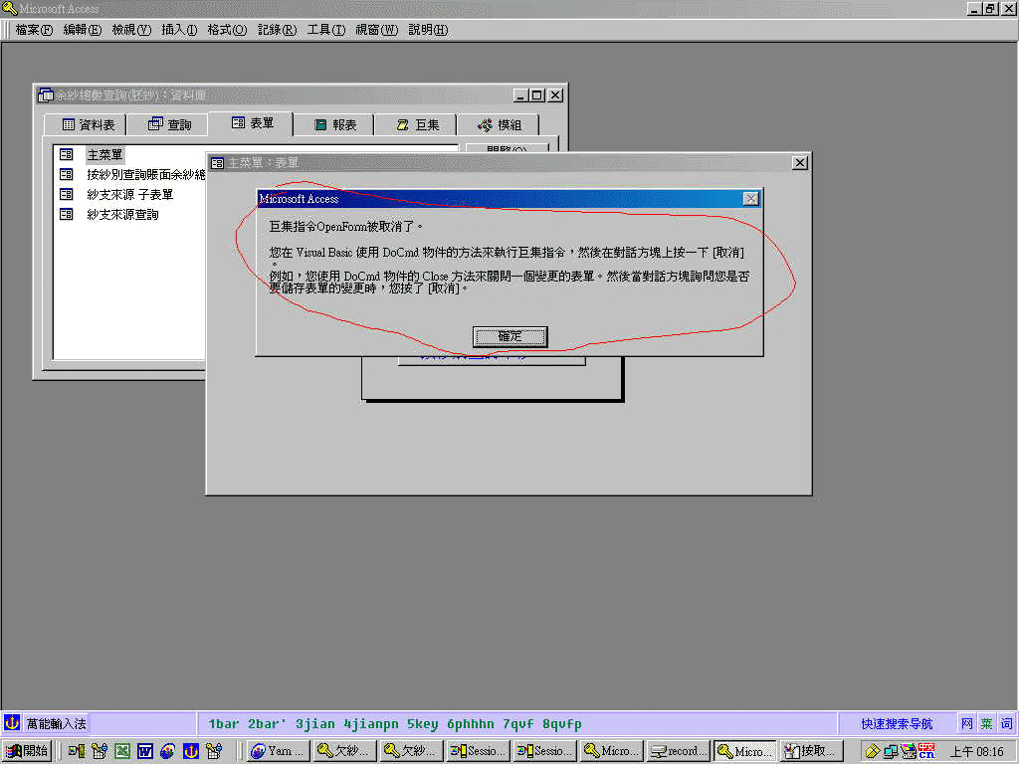Switch to the 查詢 tab in database window

[169, 124]
